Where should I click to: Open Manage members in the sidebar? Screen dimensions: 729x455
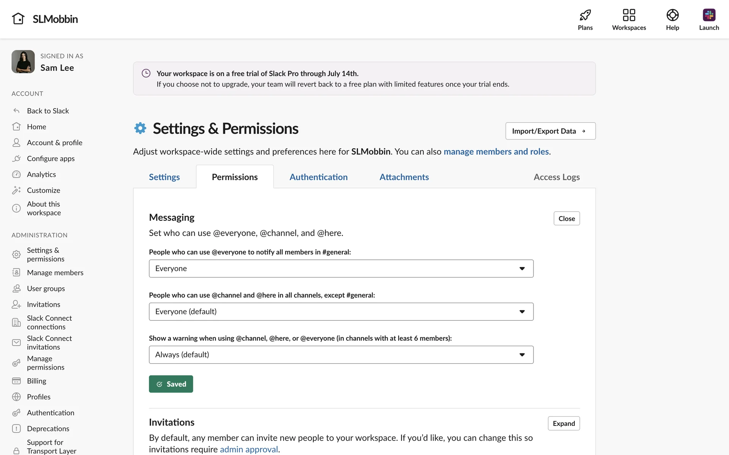55,273
